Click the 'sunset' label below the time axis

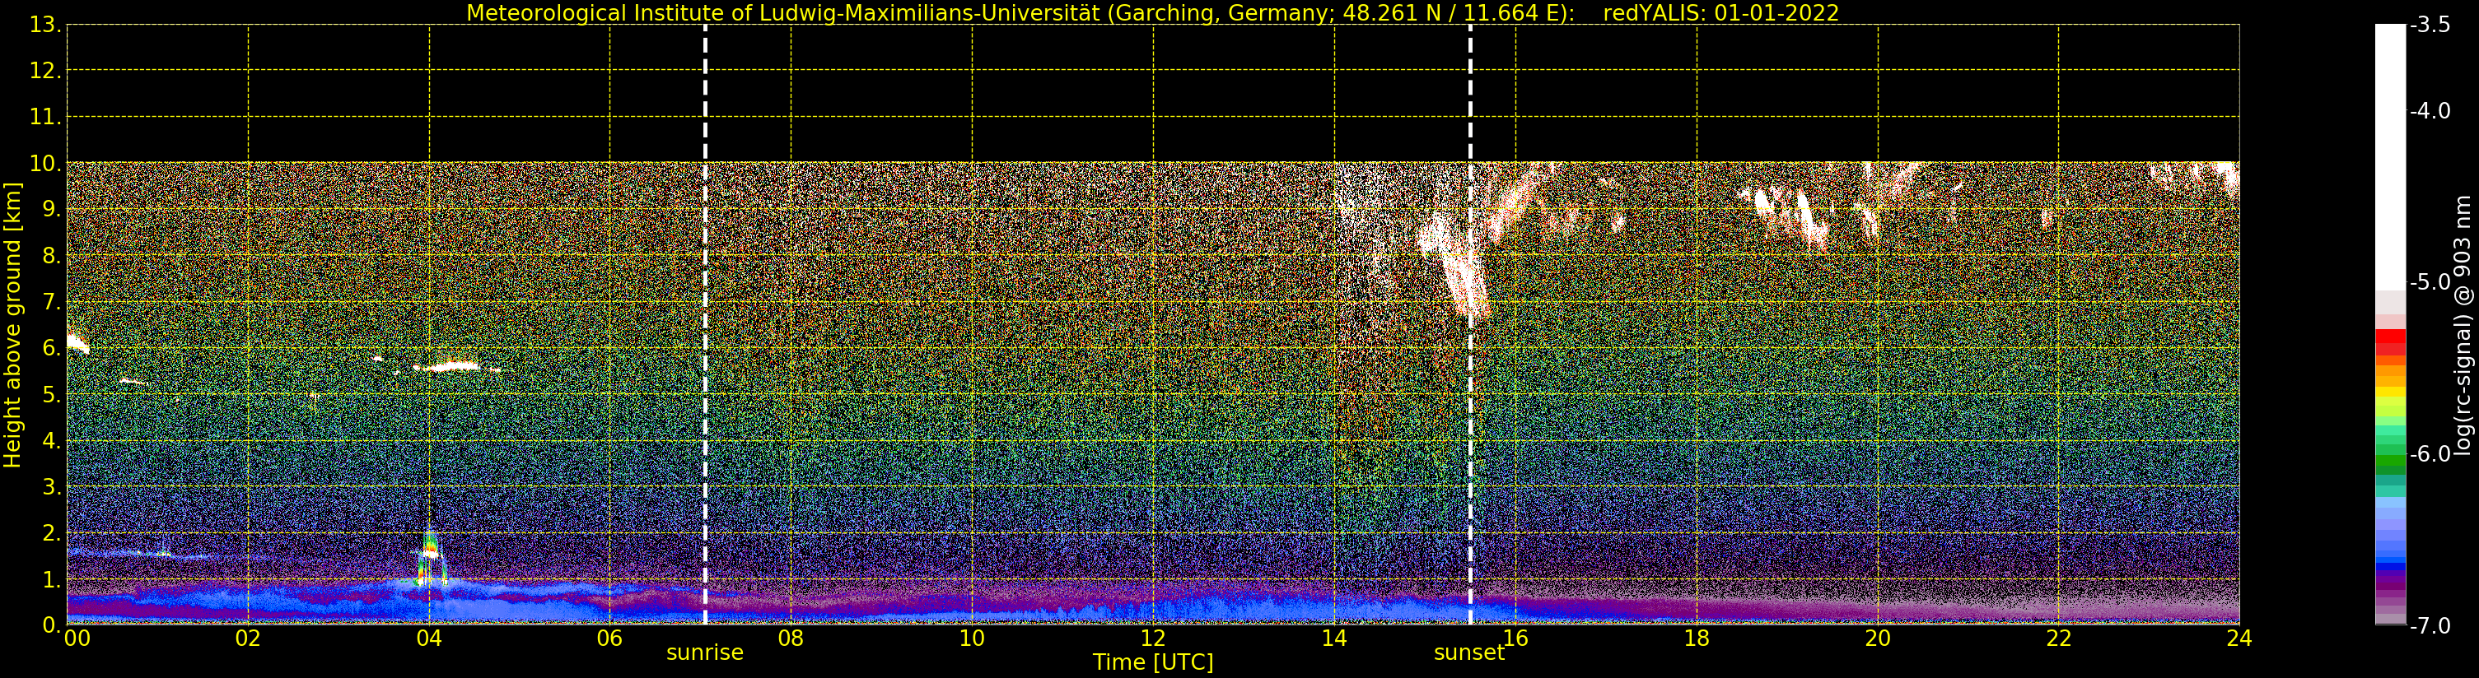(x=1468, y=653)
